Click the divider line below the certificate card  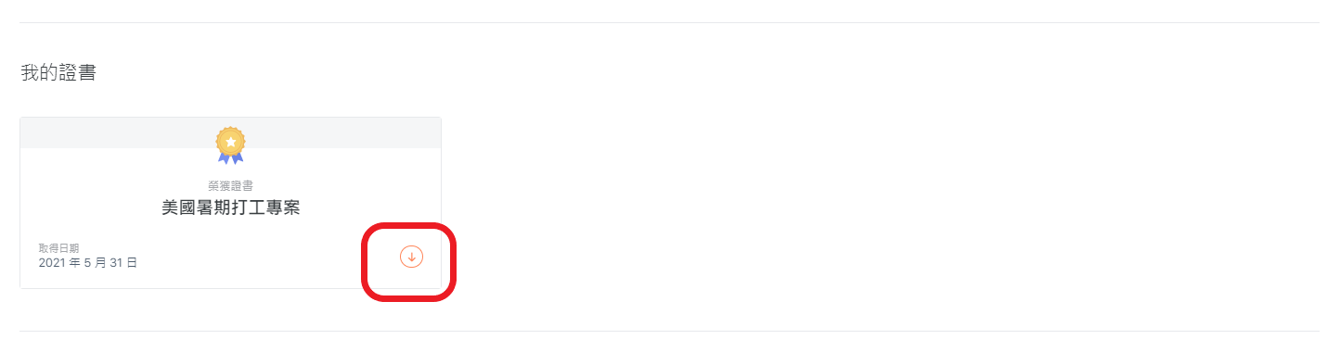(x=670, y=331)
